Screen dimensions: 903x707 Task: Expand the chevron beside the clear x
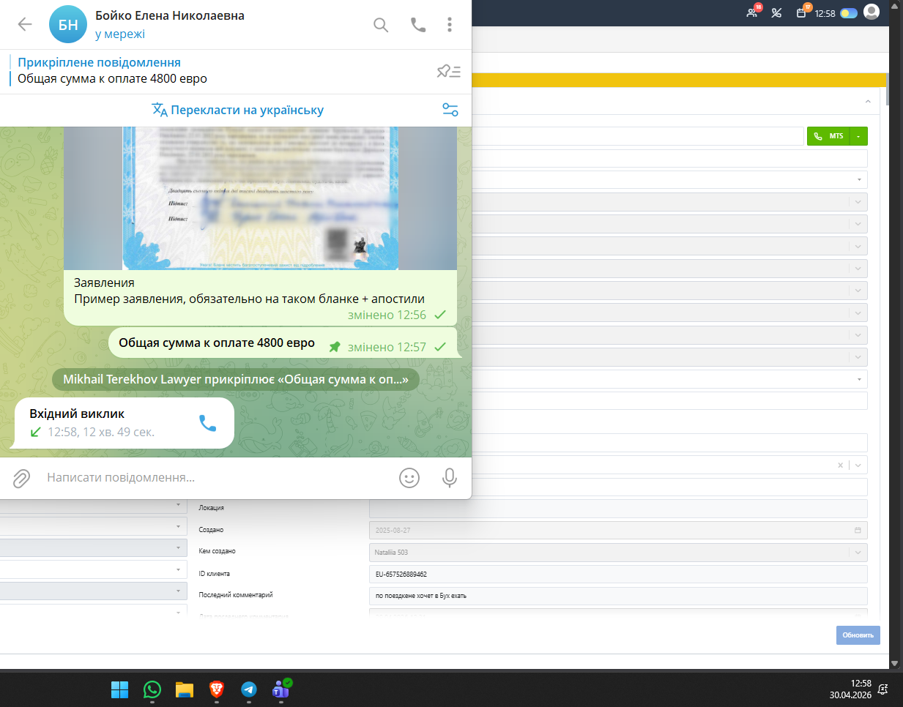(858, 465)
